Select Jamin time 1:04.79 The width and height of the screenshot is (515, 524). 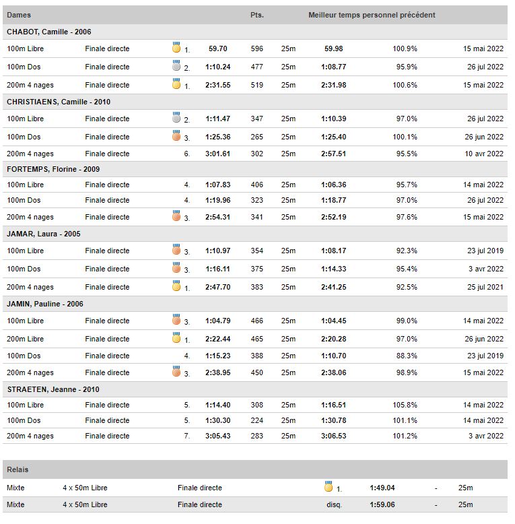pyautogui.click(x=217, y=321)
